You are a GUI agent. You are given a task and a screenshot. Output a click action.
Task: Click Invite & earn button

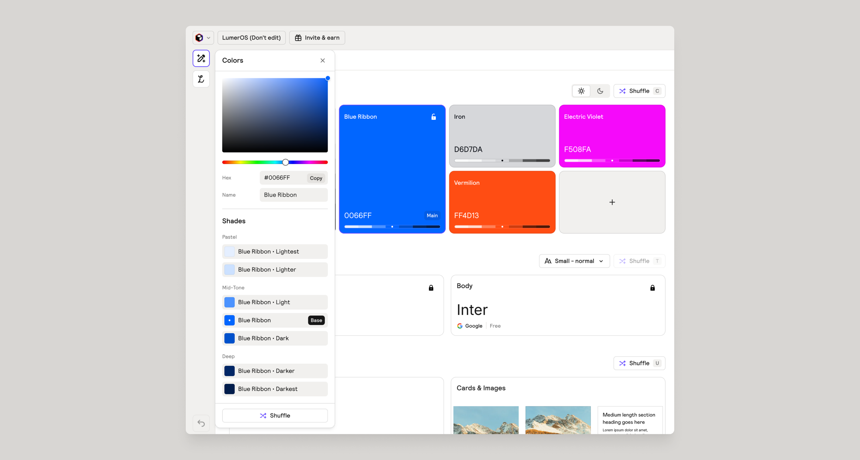pos(317,38)
